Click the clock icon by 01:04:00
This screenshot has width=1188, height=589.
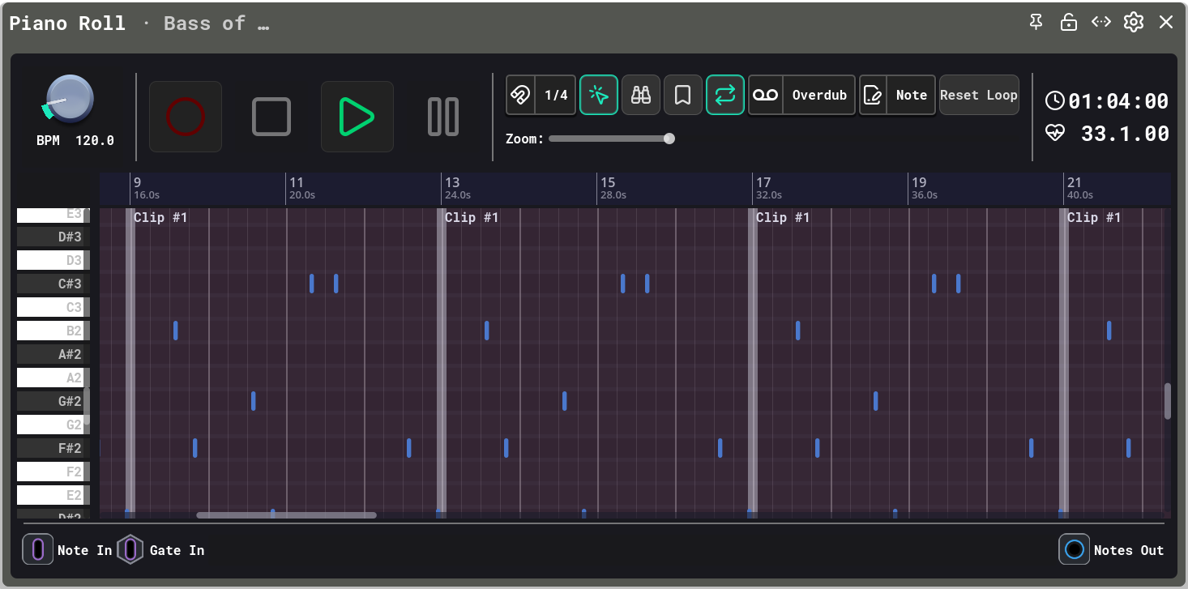1055,101
